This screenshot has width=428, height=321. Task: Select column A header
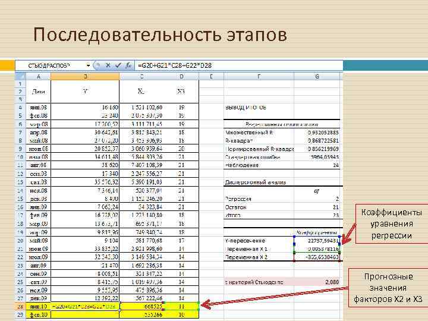39,77
